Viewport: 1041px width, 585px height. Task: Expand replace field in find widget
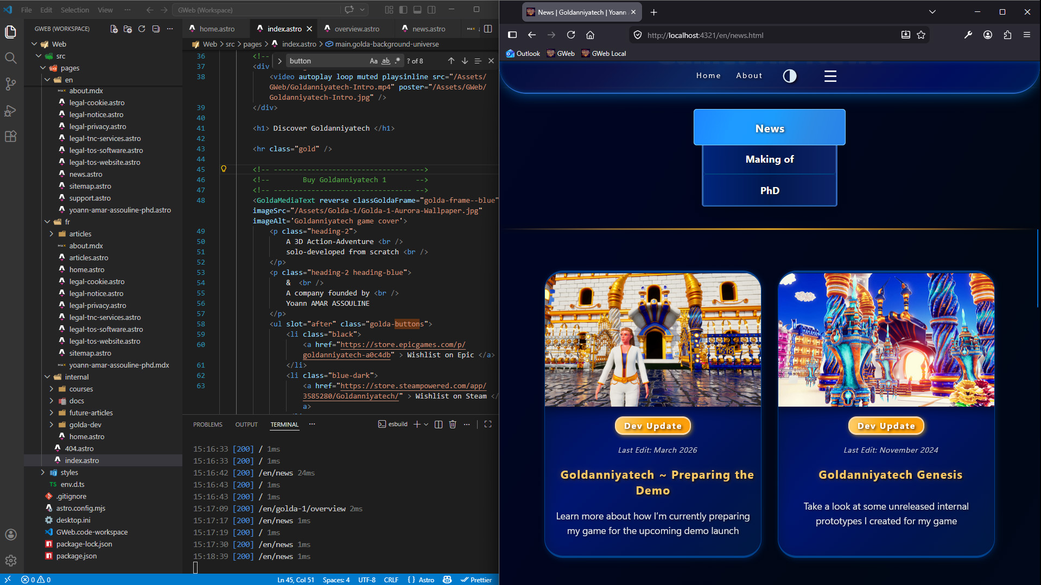click(280, 61)
